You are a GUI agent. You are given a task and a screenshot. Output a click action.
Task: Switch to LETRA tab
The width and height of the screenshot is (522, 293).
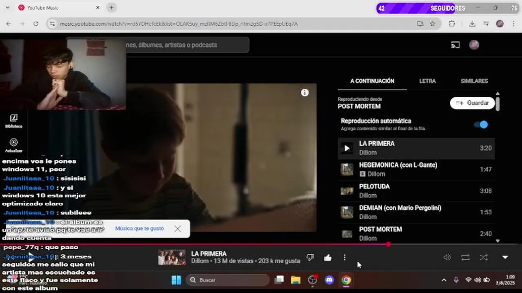pyautogui.click(x=427, y=81)
